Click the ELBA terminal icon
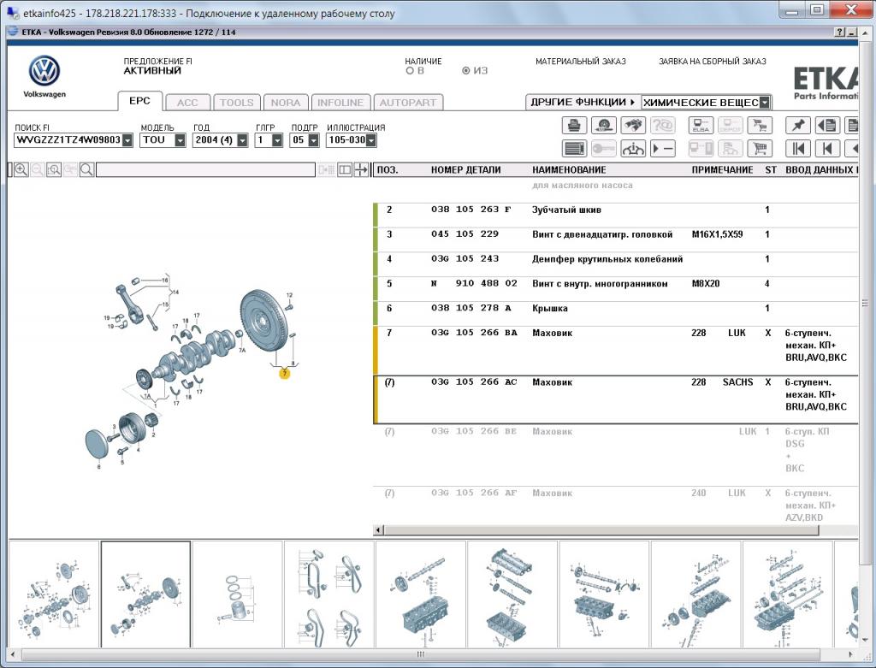 701,126
